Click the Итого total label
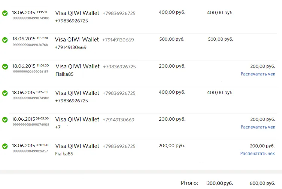282x189 pixels. 189,183
